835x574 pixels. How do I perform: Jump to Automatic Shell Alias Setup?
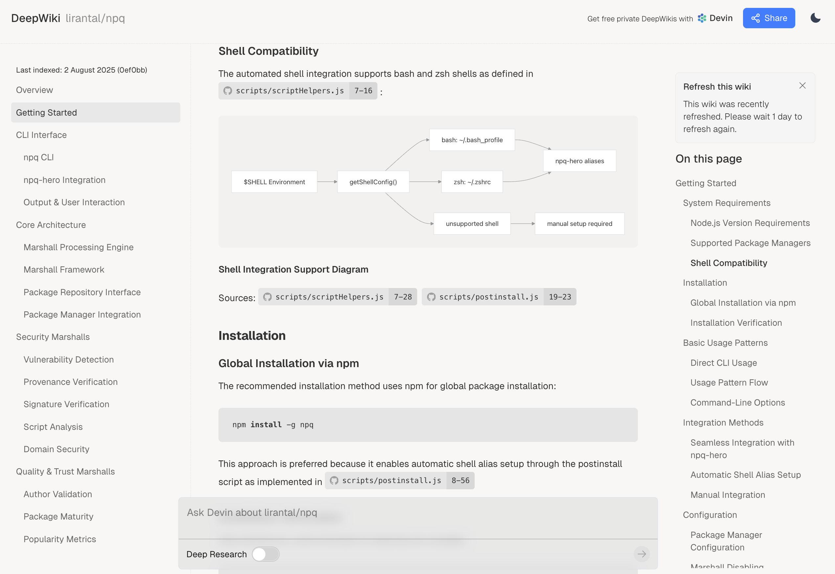745,475
